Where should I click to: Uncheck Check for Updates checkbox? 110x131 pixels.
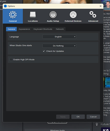tap(44, 51)
